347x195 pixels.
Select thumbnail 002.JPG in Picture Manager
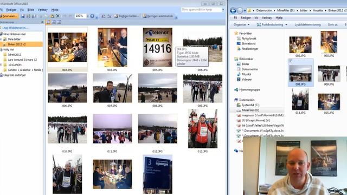pos(67,47)
